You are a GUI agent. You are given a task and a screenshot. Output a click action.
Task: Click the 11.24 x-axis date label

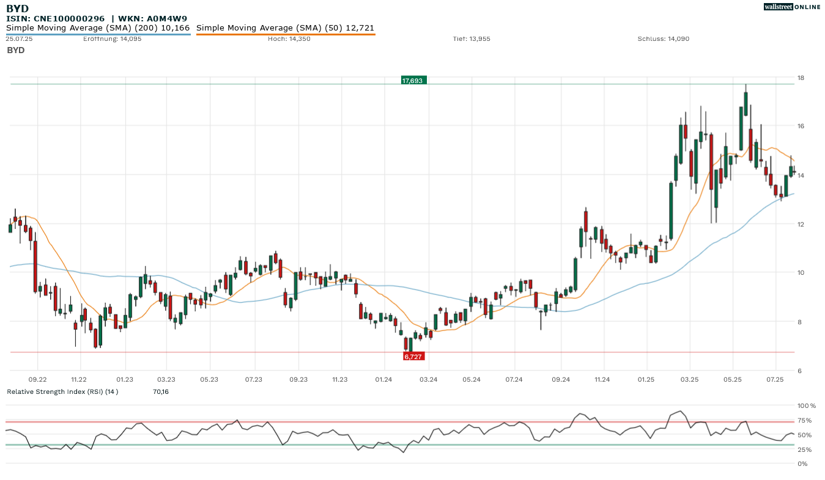(602, 379)
